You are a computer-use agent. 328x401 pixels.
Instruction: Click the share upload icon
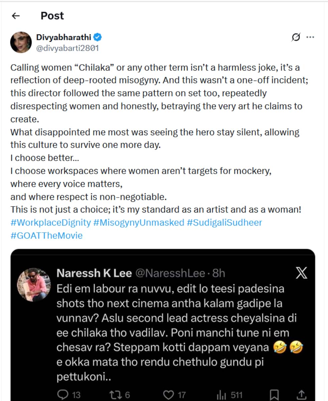tap(301, 395)
